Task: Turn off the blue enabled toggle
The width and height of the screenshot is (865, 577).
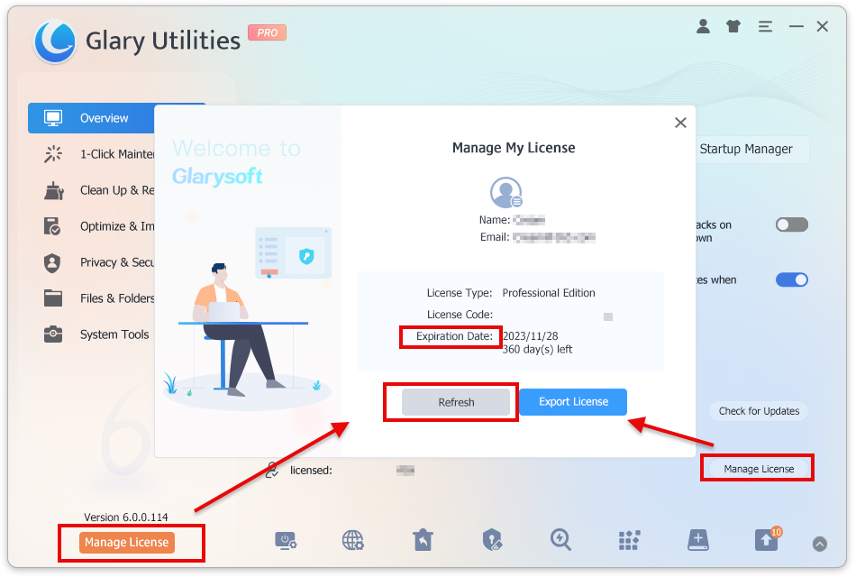Action: [x=792, y=280]
